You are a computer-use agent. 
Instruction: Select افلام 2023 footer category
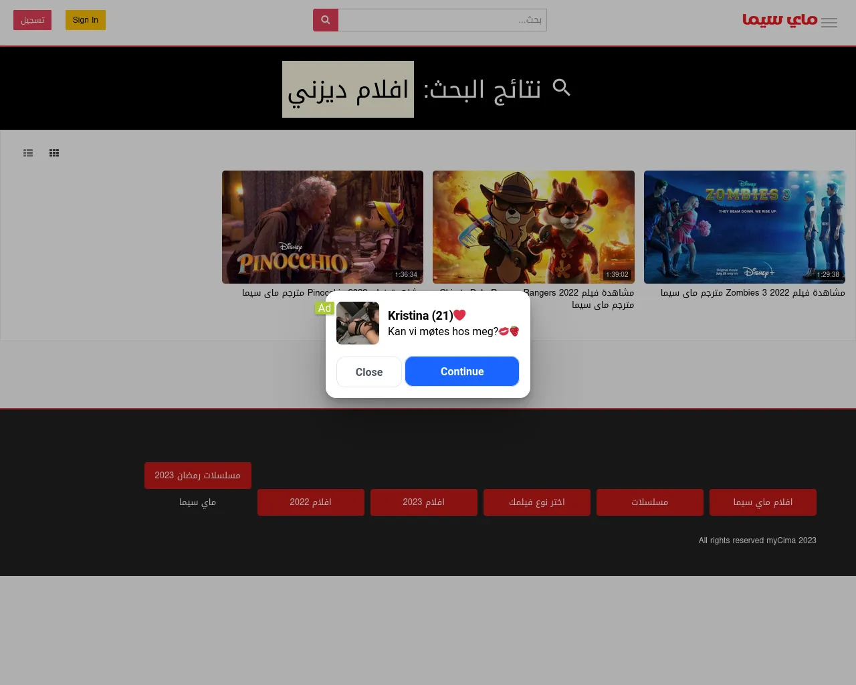tap(424, 502)
